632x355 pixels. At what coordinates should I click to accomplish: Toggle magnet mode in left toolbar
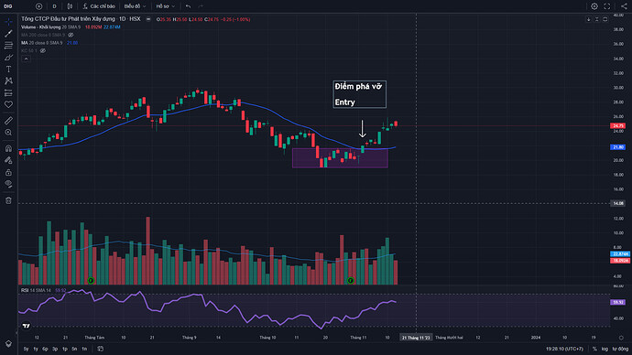point(8,148)
